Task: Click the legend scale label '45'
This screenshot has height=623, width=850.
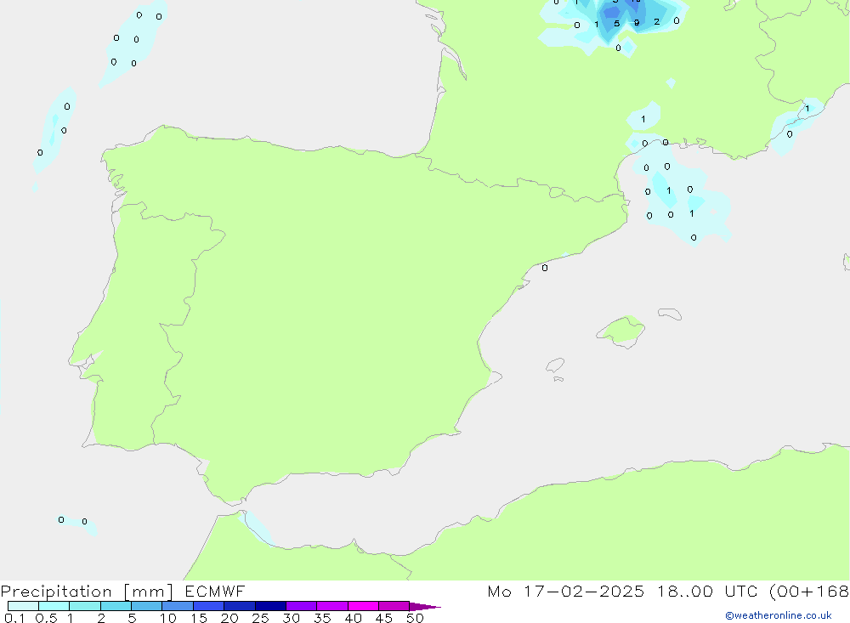Action: 384,618
